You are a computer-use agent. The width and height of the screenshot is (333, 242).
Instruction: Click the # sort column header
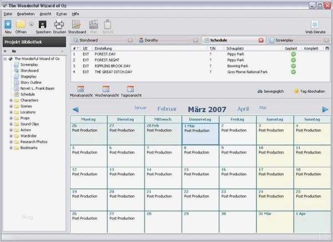75,48
